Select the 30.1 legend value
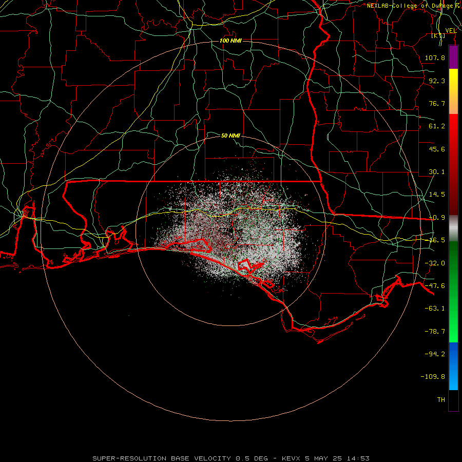This screenshot has width=462, height=462. [437, 172]
